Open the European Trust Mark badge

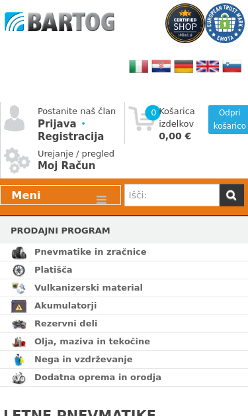coord(225,23)
